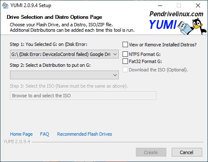
Task: Click the YUMI setup icon in title bar
Action: click(5, 6)
